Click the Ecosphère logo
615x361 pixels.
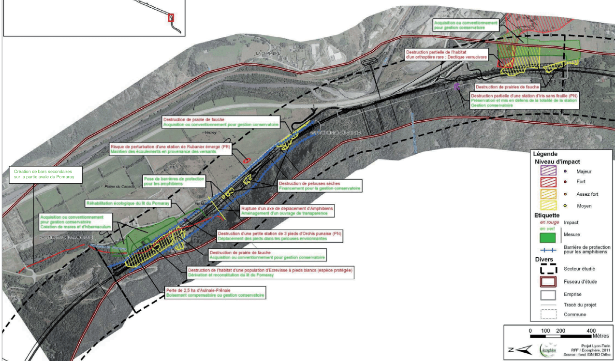click(547, 349)
